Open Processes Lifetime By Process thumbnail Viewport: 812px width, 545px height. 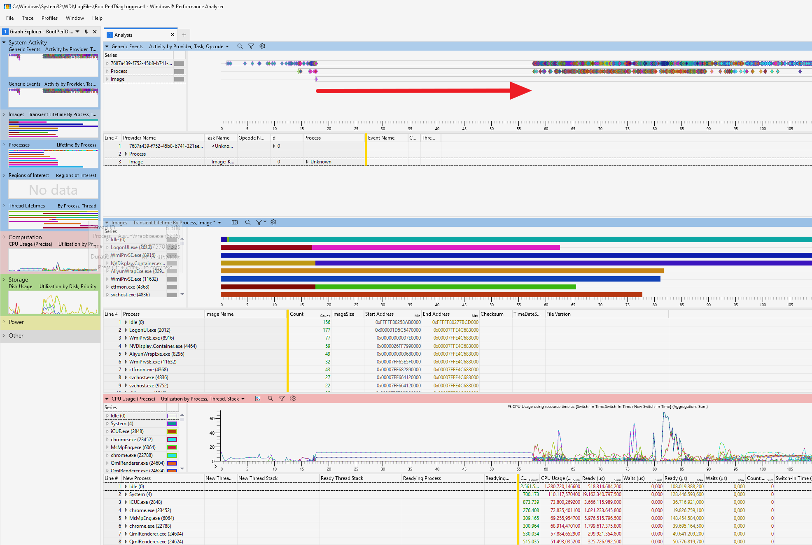click(x=53, y=159)
